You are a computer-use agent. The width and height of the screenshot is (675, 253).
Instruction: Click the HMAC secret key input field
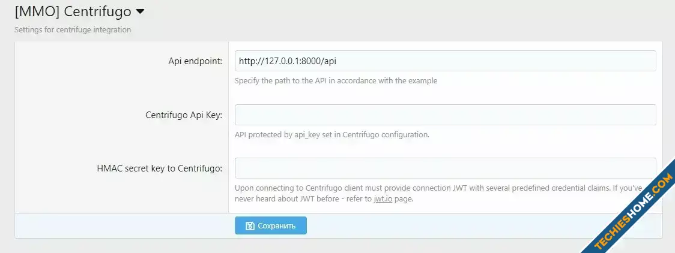445,168
